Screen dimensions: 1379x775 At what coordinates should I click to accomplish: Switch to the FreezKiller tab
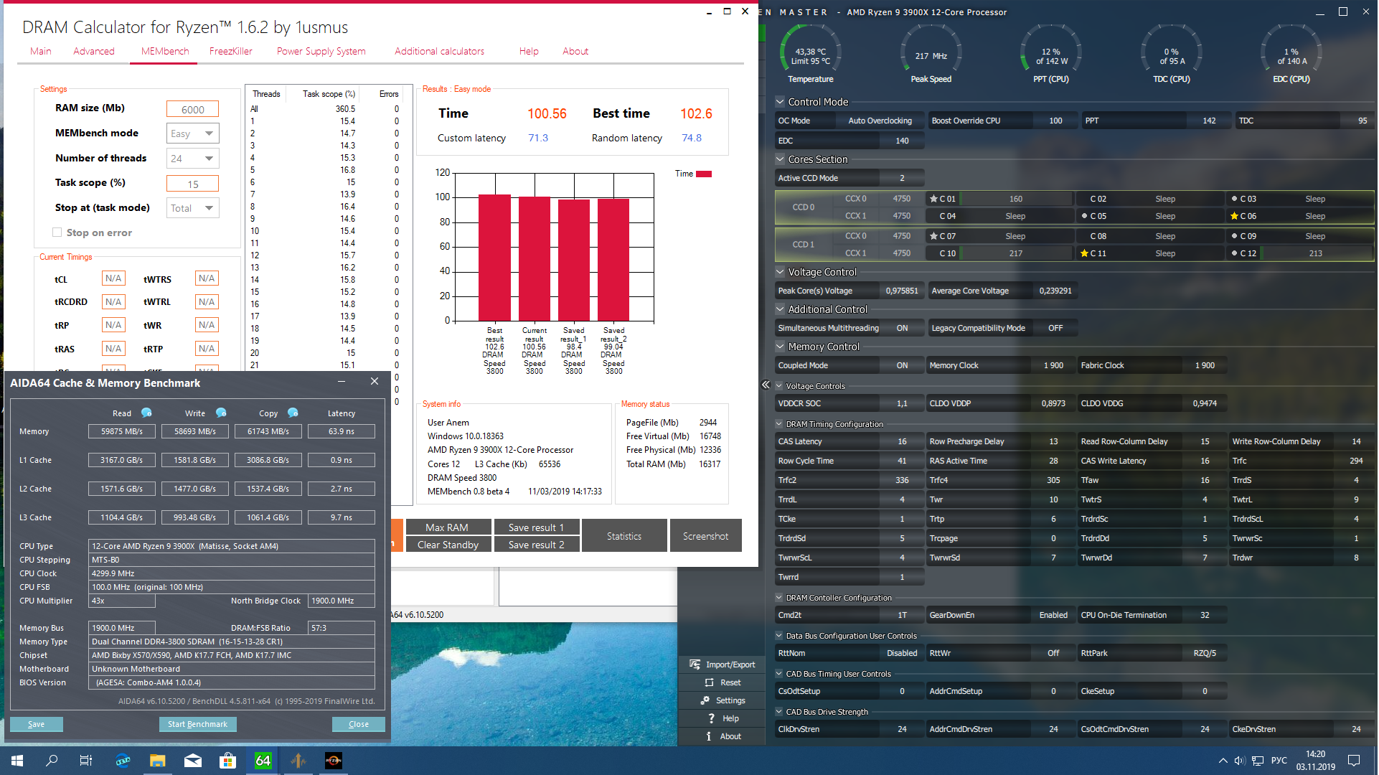230,51
